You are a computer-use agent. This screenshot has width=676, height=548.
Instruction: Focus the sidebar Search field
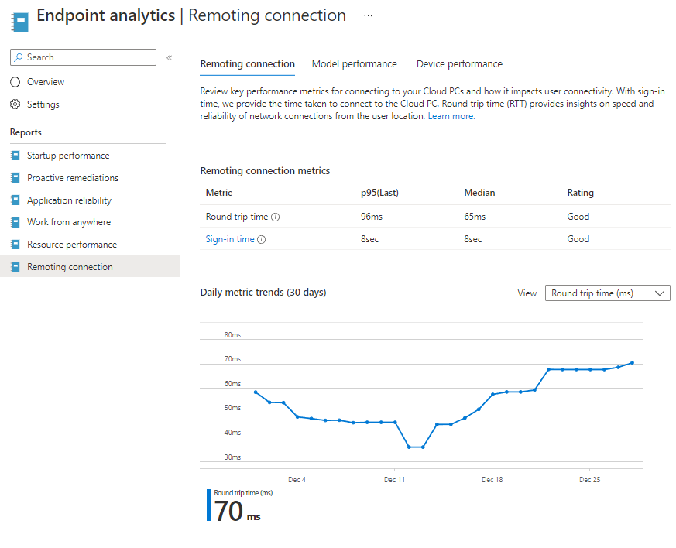(83, 57)
